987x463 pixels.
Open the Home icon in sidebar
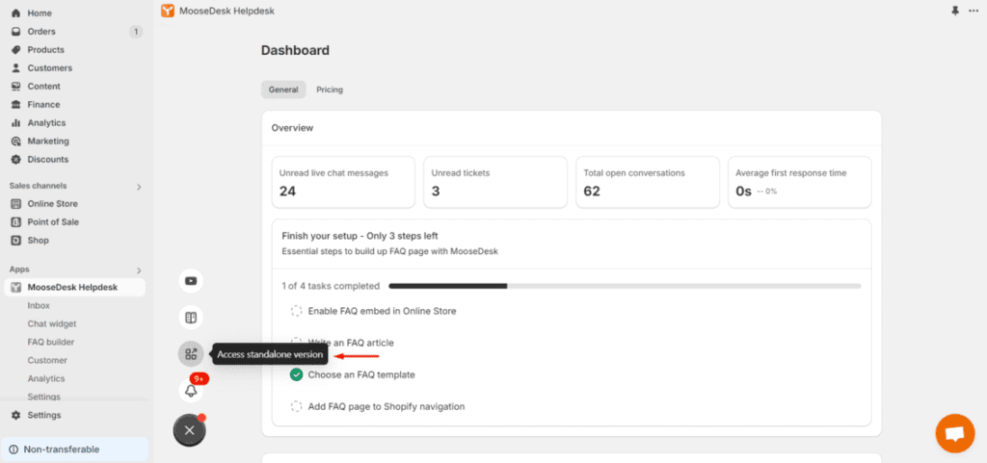(x=15, y=13)
